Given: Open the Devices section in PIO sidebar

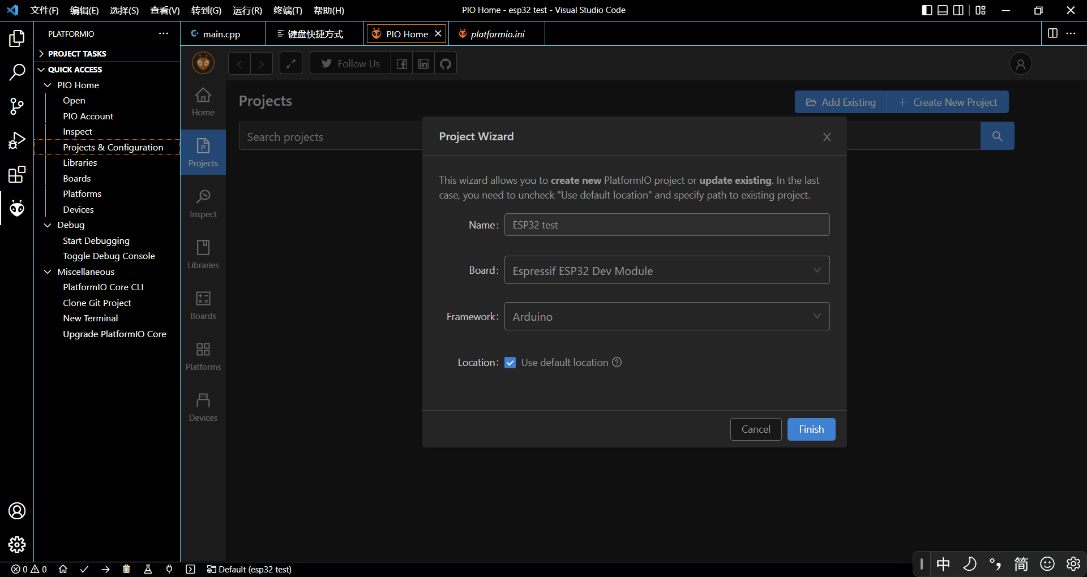Looking at the screenshot, I should 203,407.
